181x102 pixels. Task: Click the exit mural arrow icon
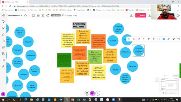click(3, 15)
